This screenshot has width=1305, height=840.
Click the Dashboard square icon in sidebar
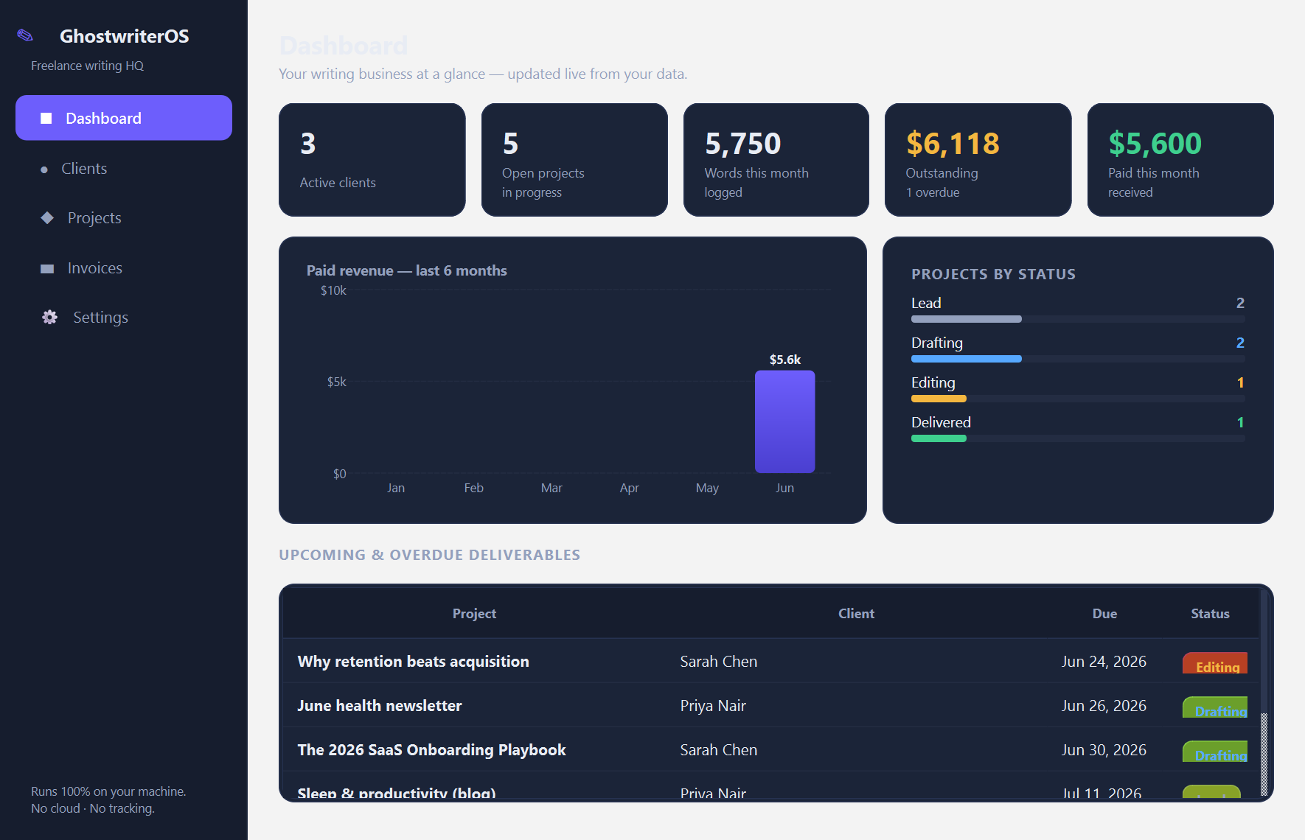pos(46,118)
